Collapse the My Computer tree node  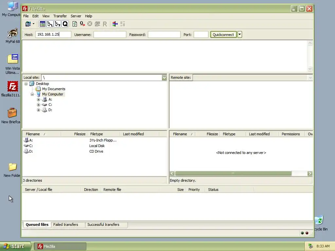click(x=32, y=94)
